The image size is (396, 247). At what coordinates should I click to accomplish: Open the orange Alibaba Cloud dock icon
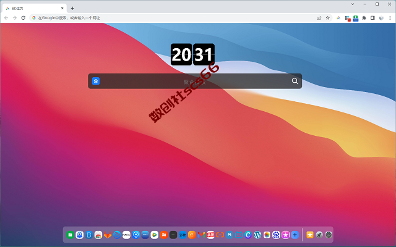pyautogui.click(x=192, y=235)
